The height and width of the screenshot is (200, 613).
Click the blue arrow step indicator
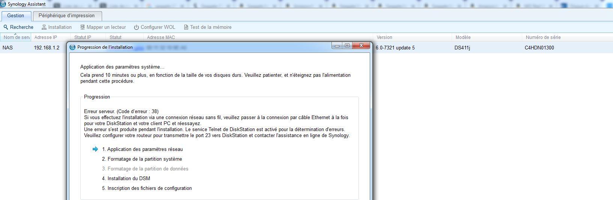point(95,149)
